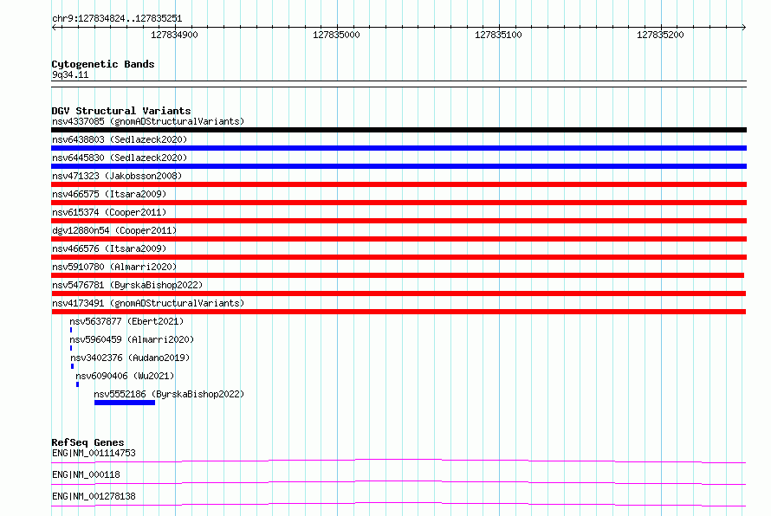
Task: Open variant nsv615374 (Cooper2011) label
Action: (x=109, y=212)
